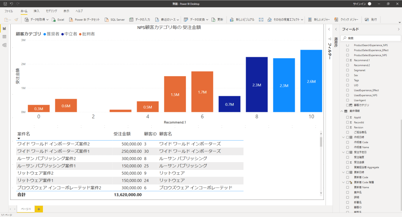
Task: Expand the 更新日時 date hierarchy
Action: (x=343, y=172)
